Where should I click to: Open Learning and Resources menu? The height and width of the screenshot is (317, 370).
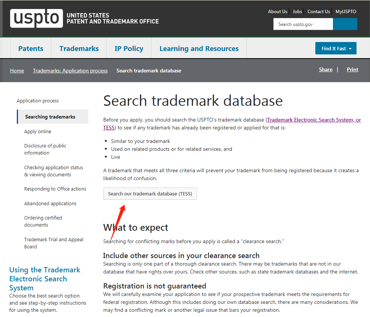[x=199, y=48]
